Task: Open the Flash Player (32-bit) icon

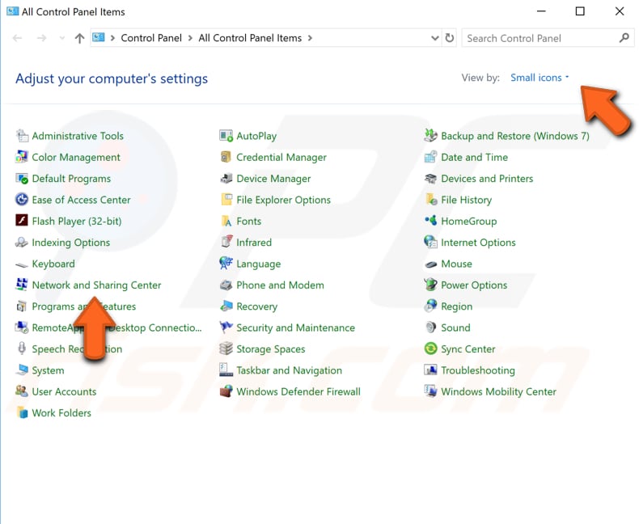Action: (22, 221)
